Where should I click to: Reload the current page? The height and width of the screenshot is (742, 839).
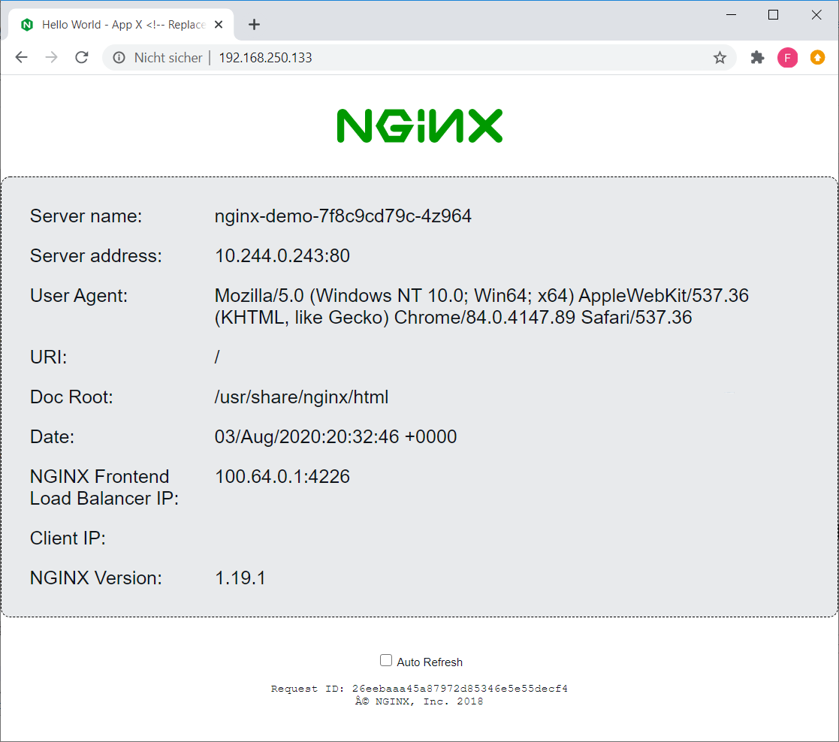[x=81, y=57]
